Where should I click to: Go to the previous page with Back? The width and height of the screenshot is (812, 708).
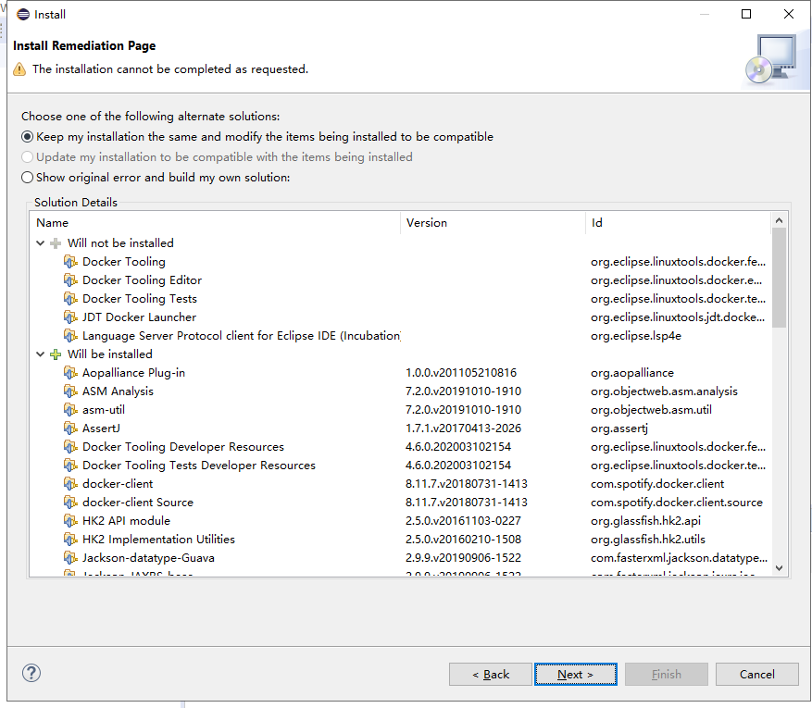[x=491, y=675]
